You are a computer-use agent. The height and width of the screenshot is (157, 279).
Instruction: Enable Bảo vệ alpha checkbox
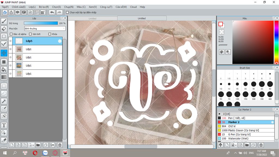click(x=11, y=34)
